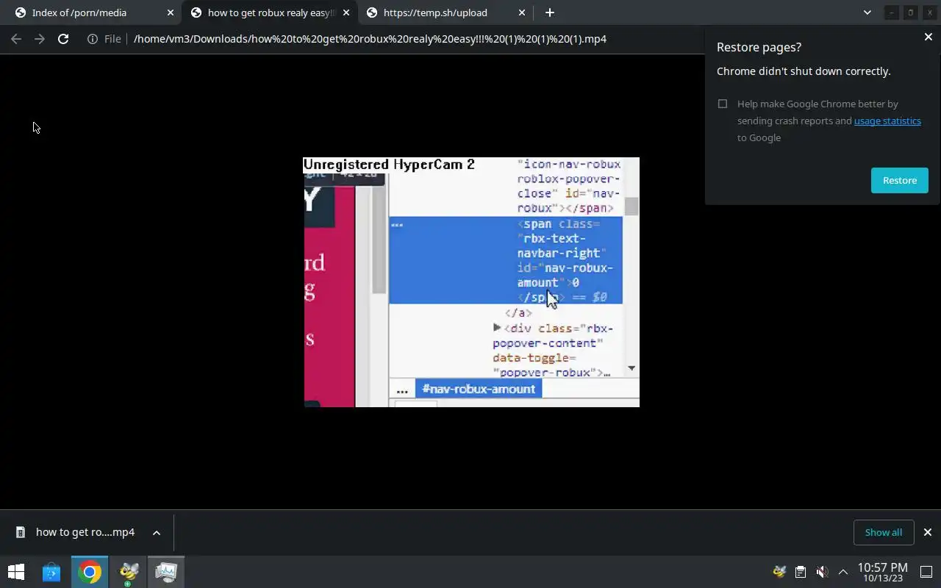Select the 'how to get robux realy easy' tab
The height and width of the screenshot is (588, 941).
(271, 12)
